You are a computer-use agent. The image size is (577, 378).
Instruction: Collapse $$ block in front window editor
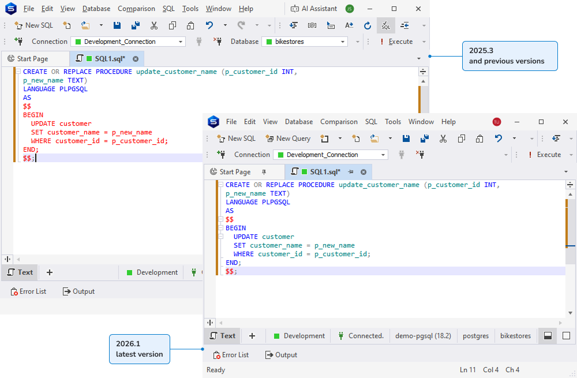pos(220,219)
